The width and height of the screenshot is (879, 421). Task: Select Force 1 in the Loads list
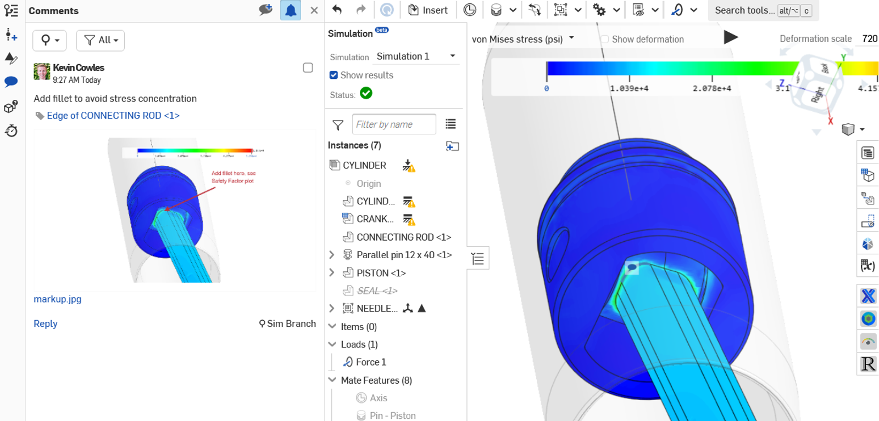(x=371, y=362)
